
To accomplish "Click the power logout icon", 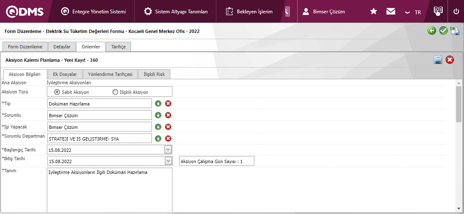I will click(x=456, y=11).
